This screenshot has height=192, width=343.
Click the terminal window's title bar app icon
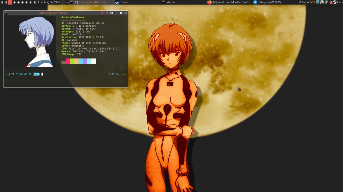(x=6, y=13)
